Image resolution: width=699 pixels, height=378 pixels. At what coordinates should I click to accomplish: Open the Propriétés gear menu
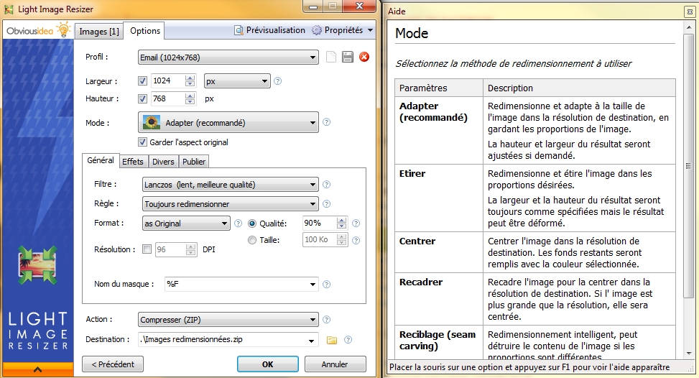click(x=342, y=30)
